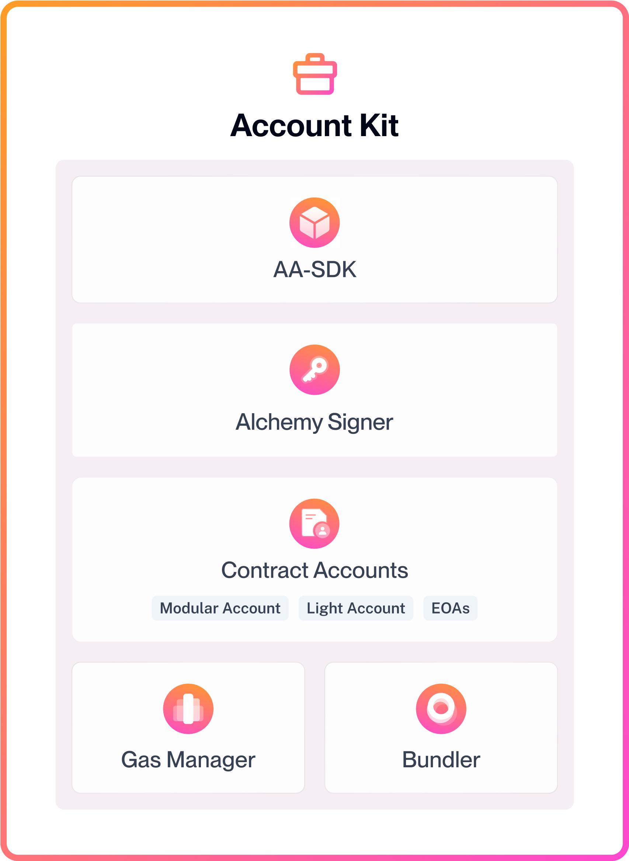
Task: Click the Bundler ring icon
Action: point(441,709)
